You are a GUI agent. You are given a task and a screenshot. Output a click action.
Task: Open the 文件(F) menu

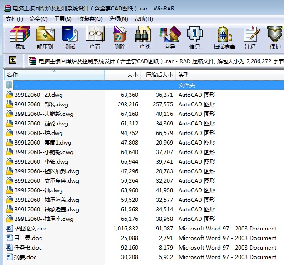(x=14, y=19)
